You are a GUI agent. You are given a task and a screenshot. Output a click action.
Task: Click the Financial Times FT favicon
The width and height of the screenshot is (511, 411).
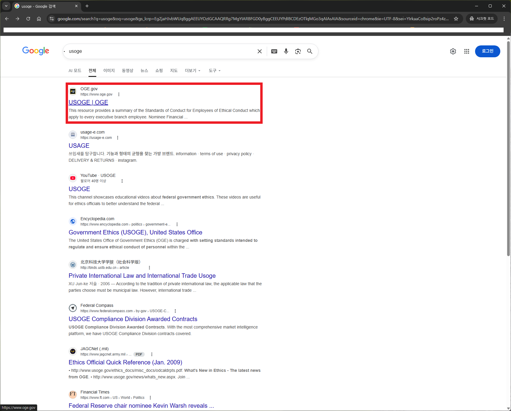click(x=73, y=394)
